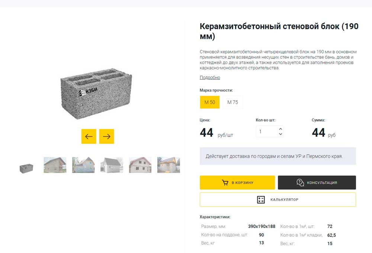This screenshot has height=253, width=372.
Task: Select the third house photo thumbnail
Action: pyautogui.click(x=112, y=165)
